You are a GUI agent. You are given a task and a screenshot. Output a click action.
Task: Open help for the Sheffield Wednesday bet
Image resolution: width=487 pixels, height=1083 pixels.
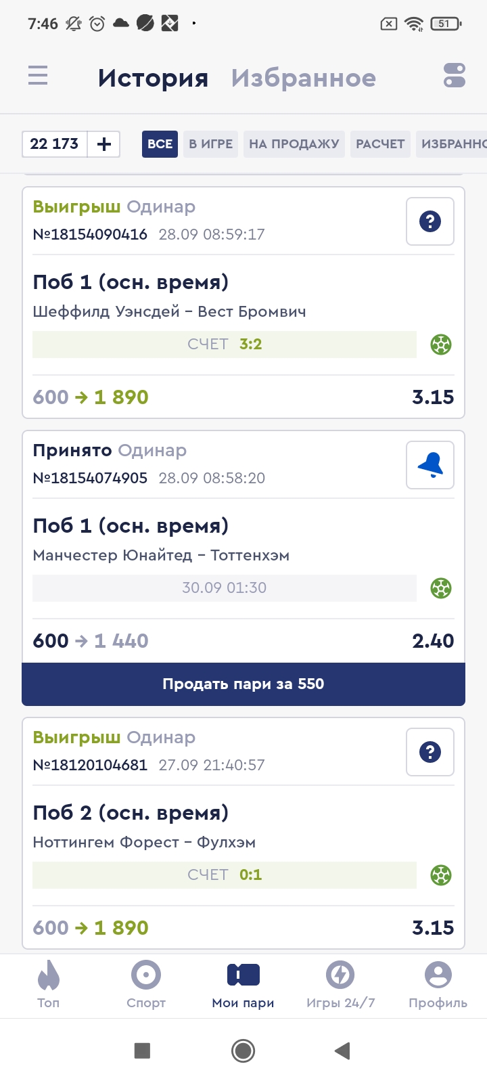(x=430, y=221)
